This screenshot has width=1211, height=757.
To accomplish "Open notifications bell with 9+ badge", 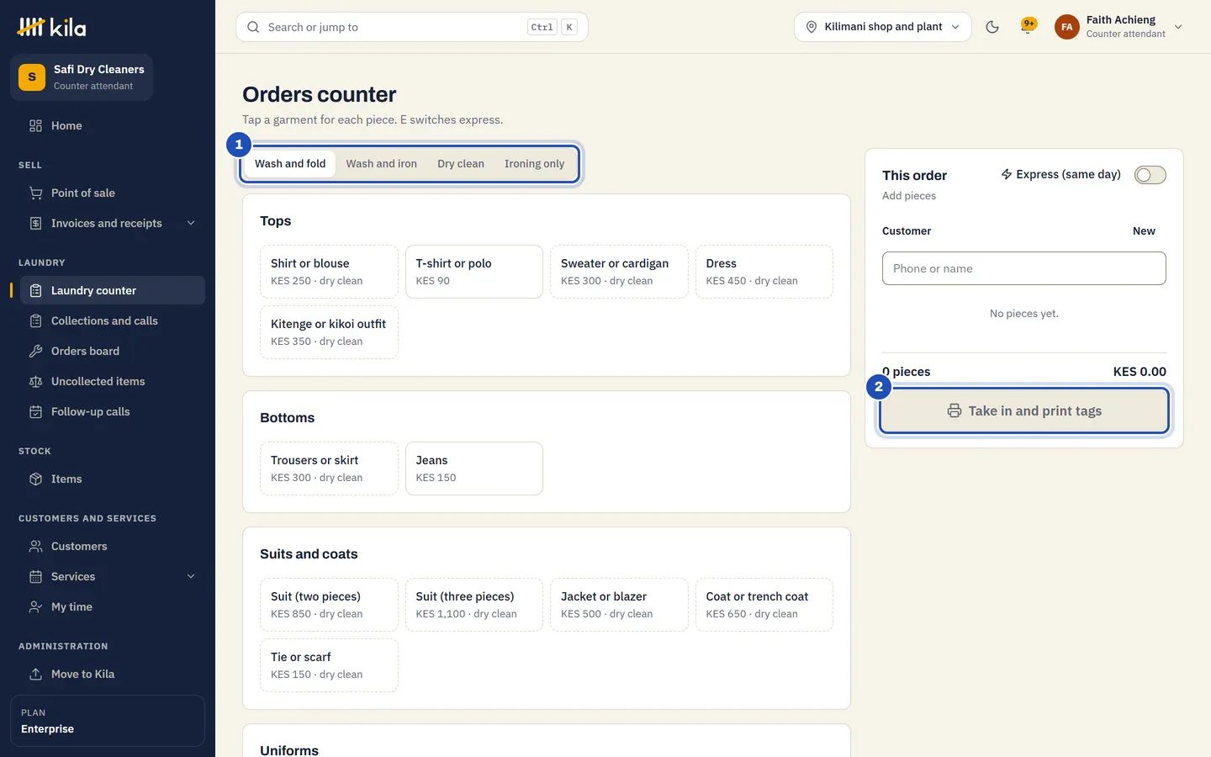I will tap(1028, 26).
